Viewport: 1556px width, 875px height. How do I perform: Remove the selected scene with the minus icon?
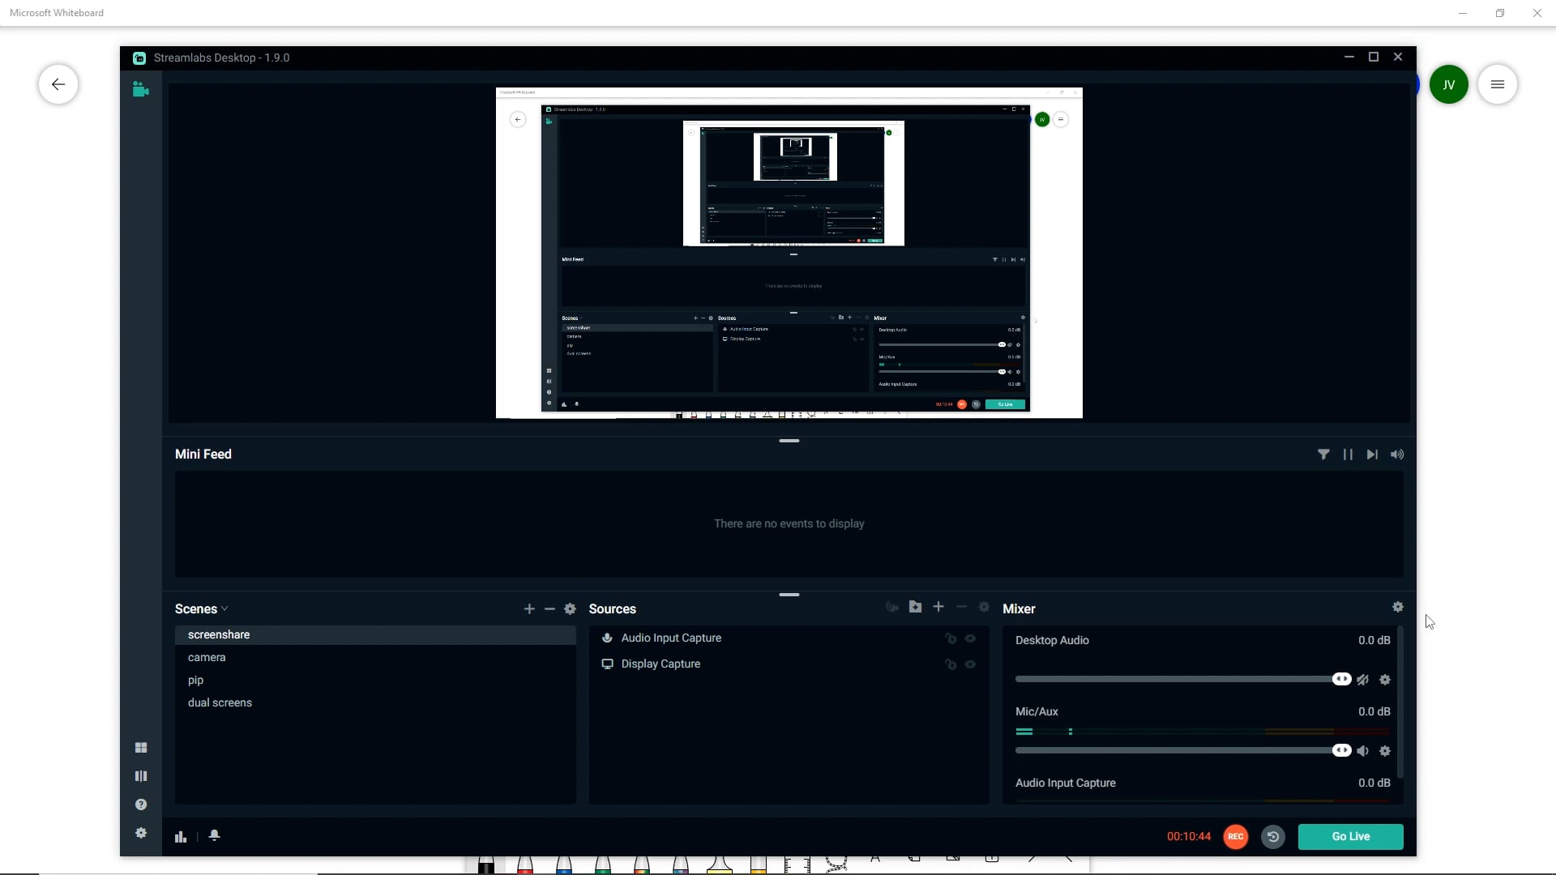[549, 609]
